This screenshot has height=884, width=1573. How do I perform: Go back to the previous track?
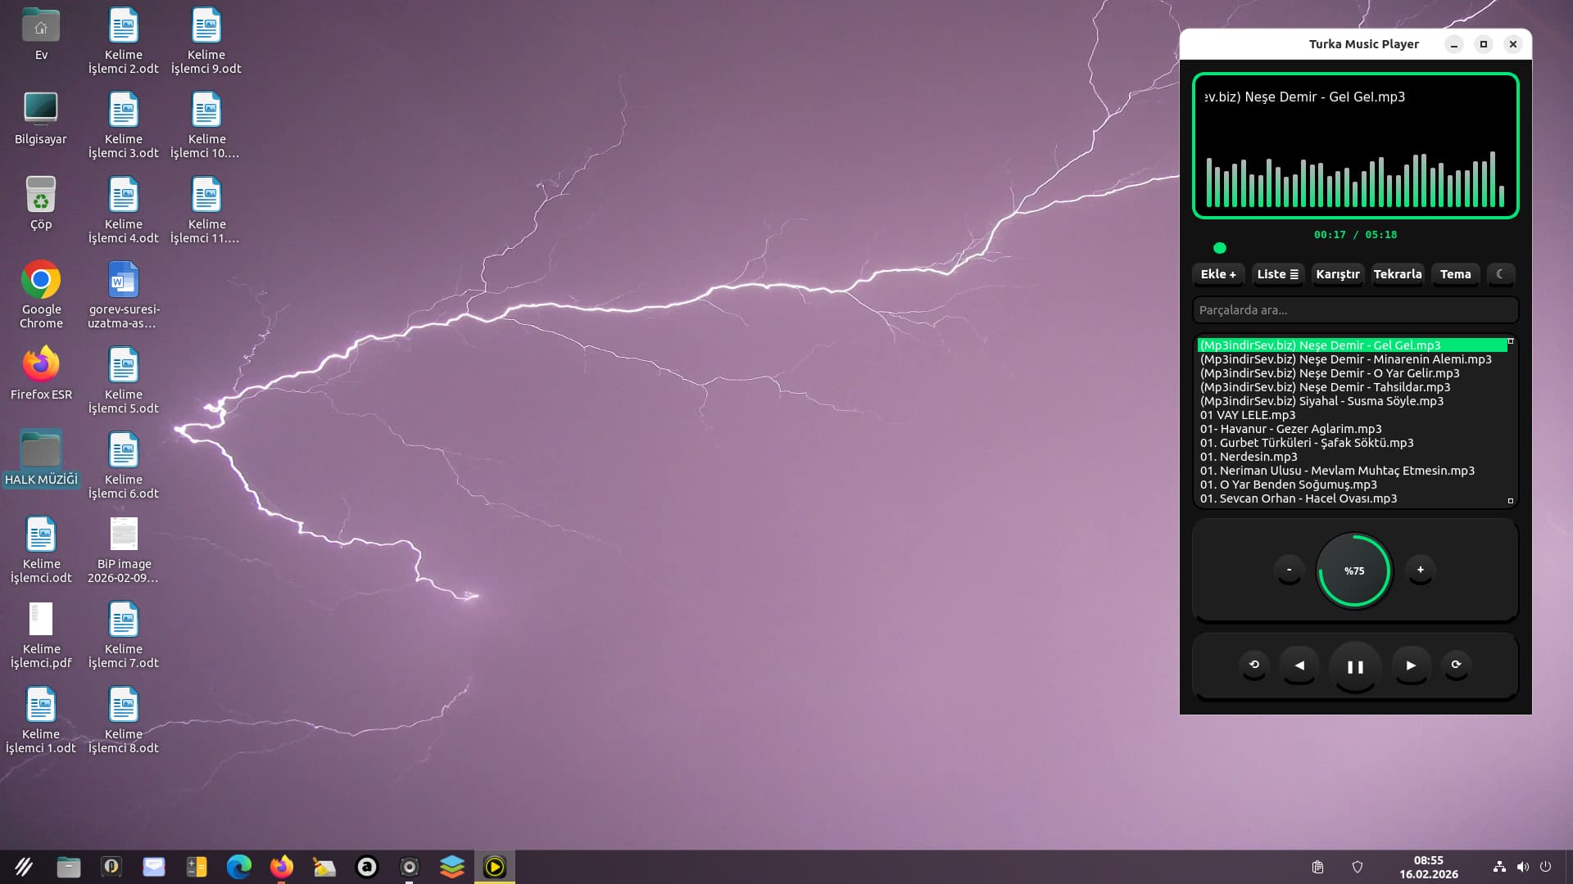(x=1299, y=665)
